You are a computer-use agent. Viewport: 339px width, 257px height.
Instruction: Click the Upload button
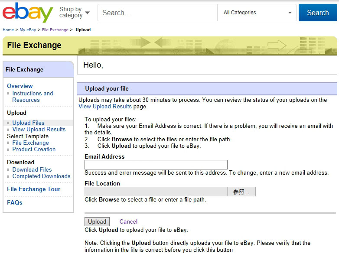tap(97, 221)
